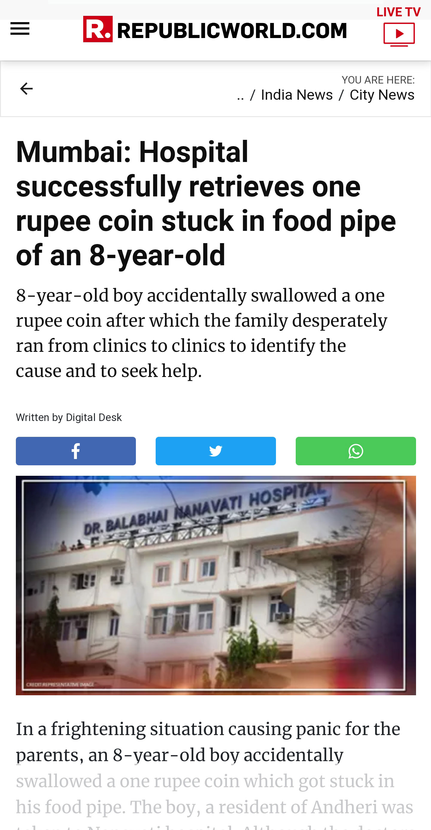Image resolution: width=431 pixels, height=830 pixels.
Task: Click the 8-year-old boy summary text
Action: pyautogui.click(x=202, y=333)
